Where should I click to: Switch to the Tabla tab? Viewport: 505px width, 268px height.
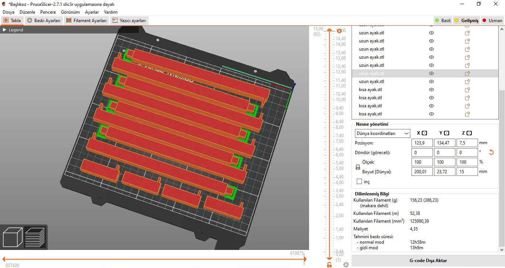click(12, 21)
